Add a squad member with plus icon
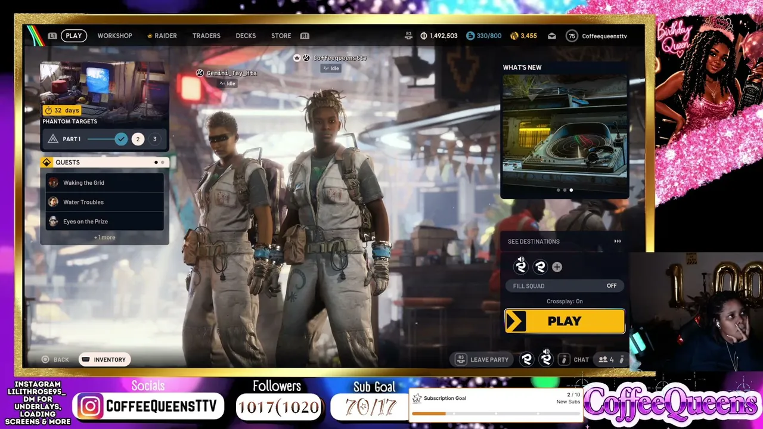The width and height of the screenshot is (763, 429). (x=557, y=267)
